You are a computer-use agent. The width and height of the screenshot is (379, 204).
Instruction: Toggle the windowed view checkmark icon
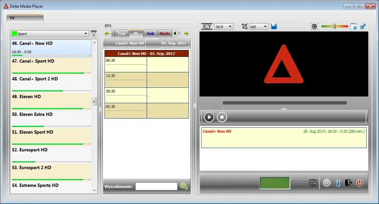coord(354,26)
